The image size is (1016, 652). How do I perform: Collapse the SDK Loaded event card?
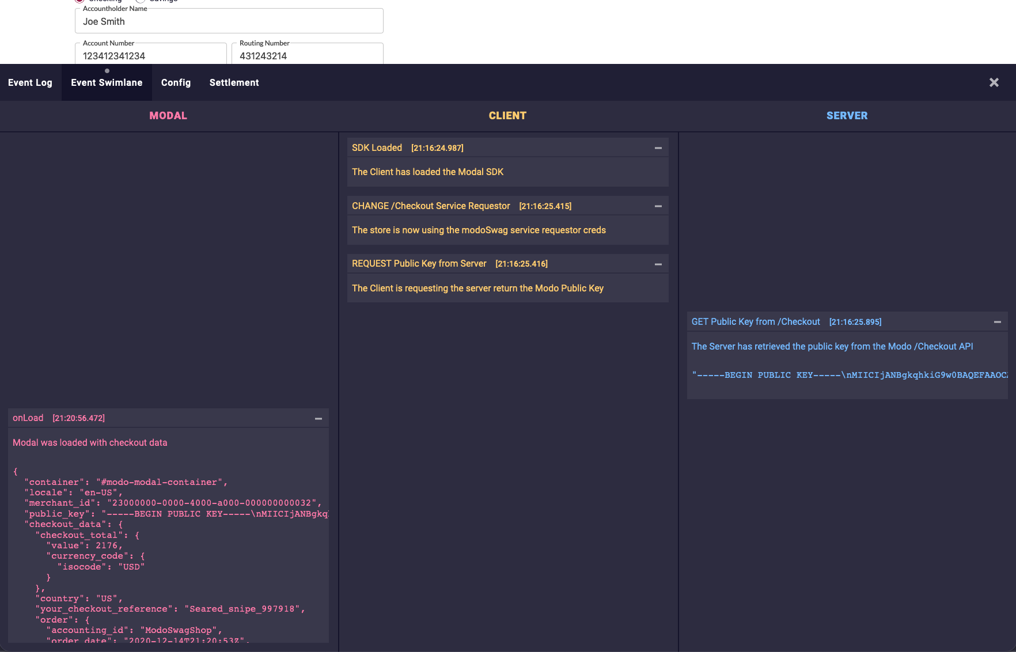(x=658, y=148)
